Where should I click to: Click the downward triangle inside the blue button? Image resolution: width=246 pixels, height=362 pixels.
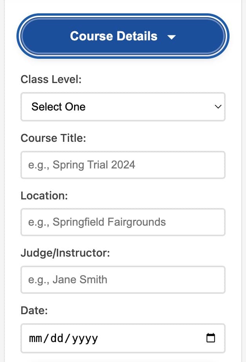(x=172, y=37)
